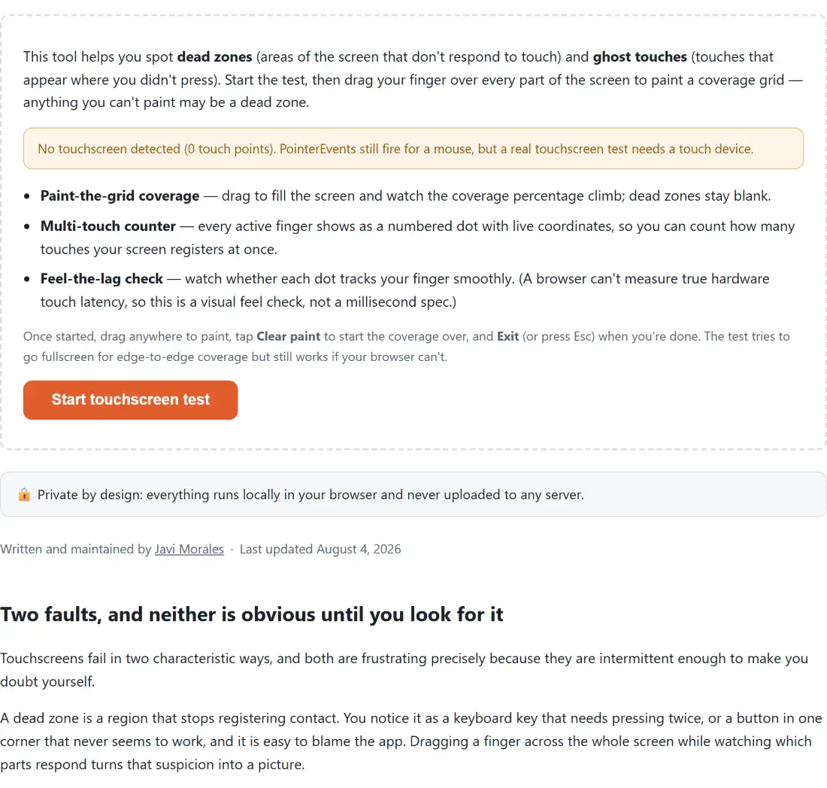
Task: Click the paragraph starting 'Touchscreens fail in two'
Action: [404, 670]
